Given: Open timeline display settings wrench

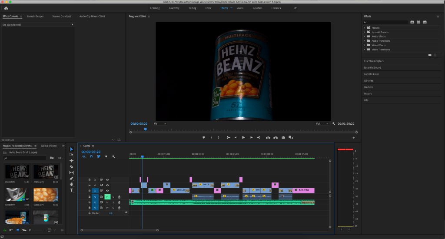Looking at the screenshot, I should [x=113, y=156].
